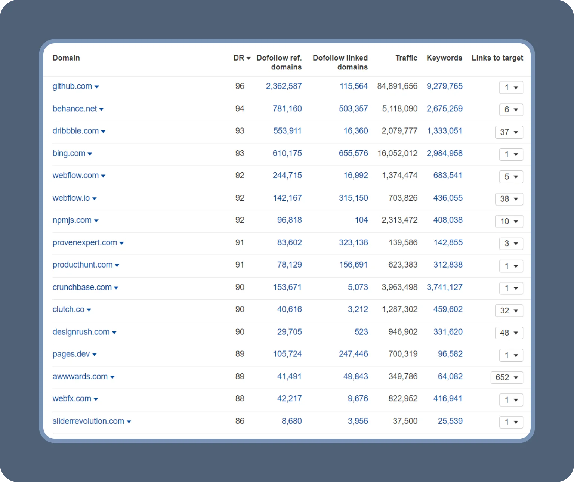Select clutch.co traffic value 1,287,302
The image size is (574, 482).
(x=399, y=309)
